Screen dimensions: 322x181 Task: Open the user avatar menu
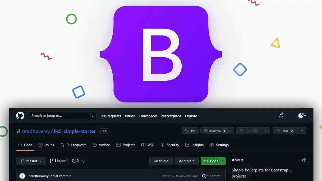(302, 116)
